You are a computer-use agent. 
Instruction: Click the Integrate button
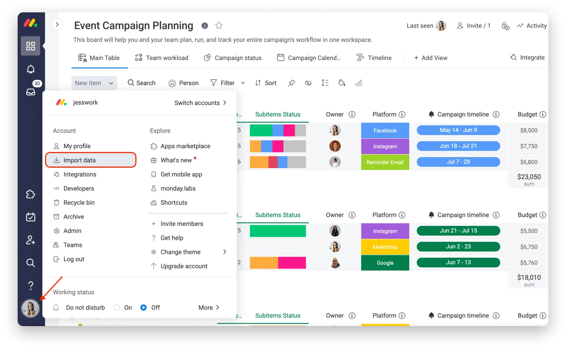pyautogui.click(x=527, y=58)
